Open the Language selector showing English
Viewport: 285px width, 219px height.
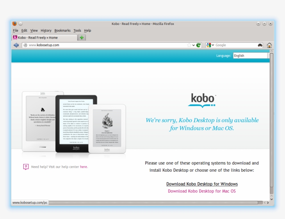tap(250, 55)
